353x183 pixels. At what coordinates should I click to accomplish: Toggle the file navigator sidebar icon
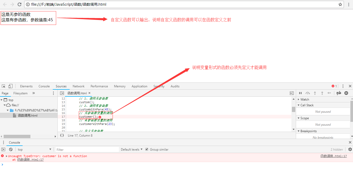pos(62,93)
